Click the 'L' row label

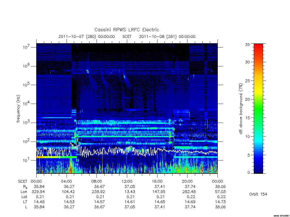(26, 207)
